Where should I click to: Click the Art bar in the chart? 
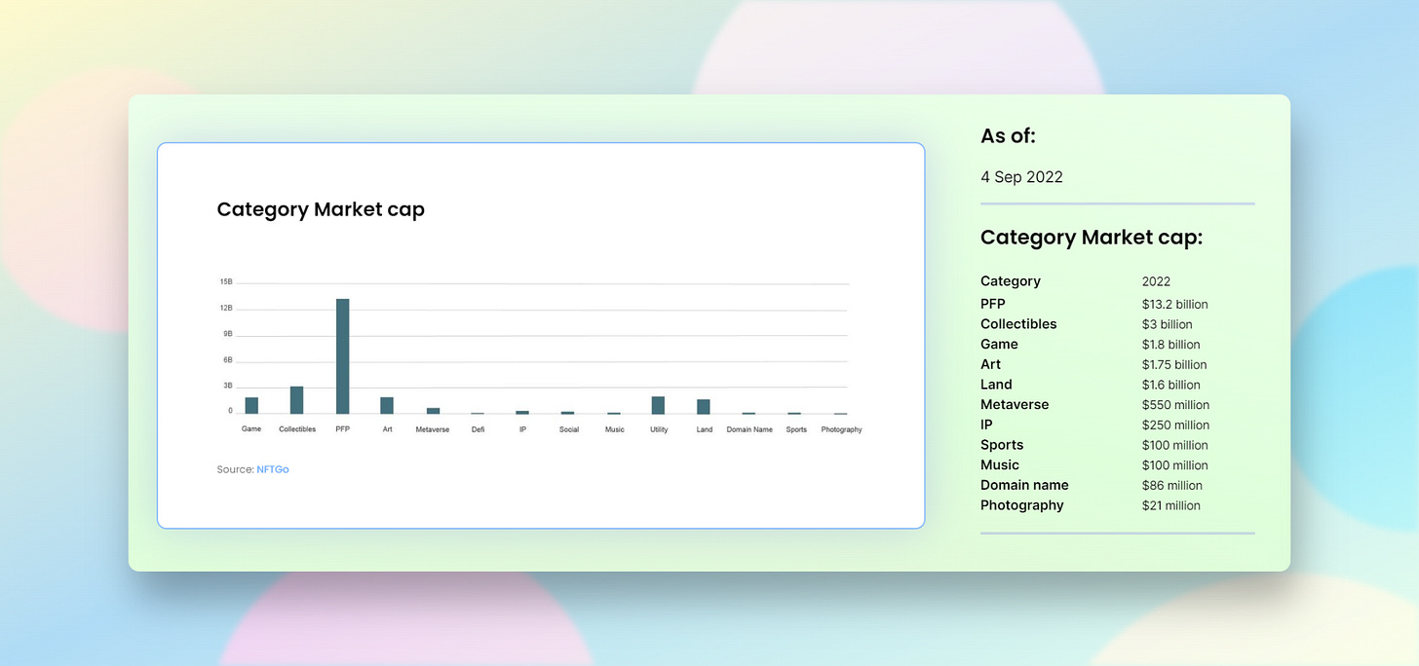pyautogui.click(x=387, y=405)
